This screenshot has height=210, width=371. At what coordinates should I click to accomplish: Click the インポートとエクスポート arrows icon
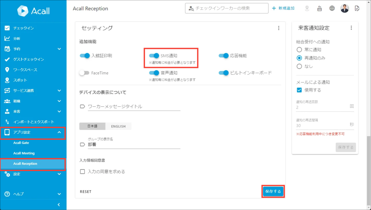(7, 122)
